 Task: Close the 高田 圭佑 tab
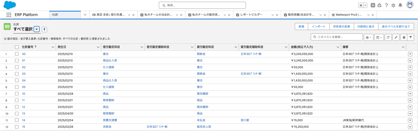point(133,15)
